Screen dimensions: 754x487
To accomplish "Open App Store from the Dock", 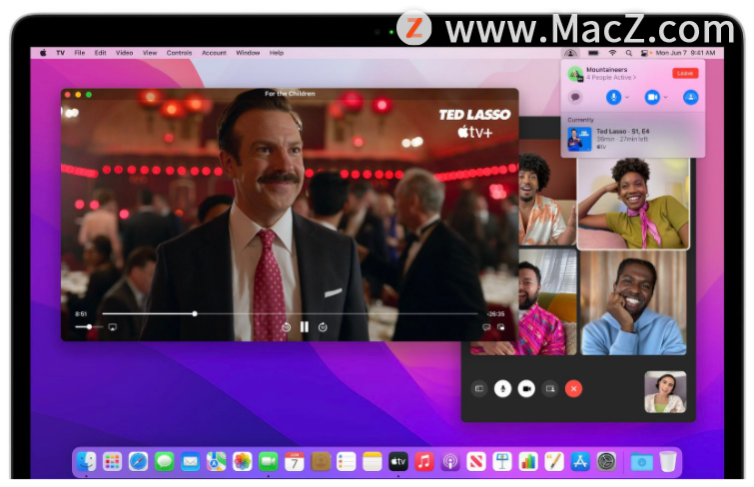I will (580, 462).
